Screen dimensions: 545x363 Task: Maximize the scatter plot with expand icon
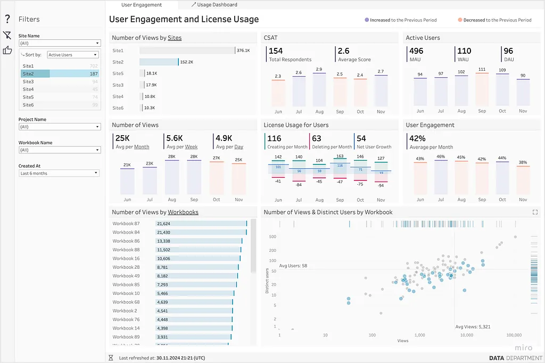coord(535,212)
